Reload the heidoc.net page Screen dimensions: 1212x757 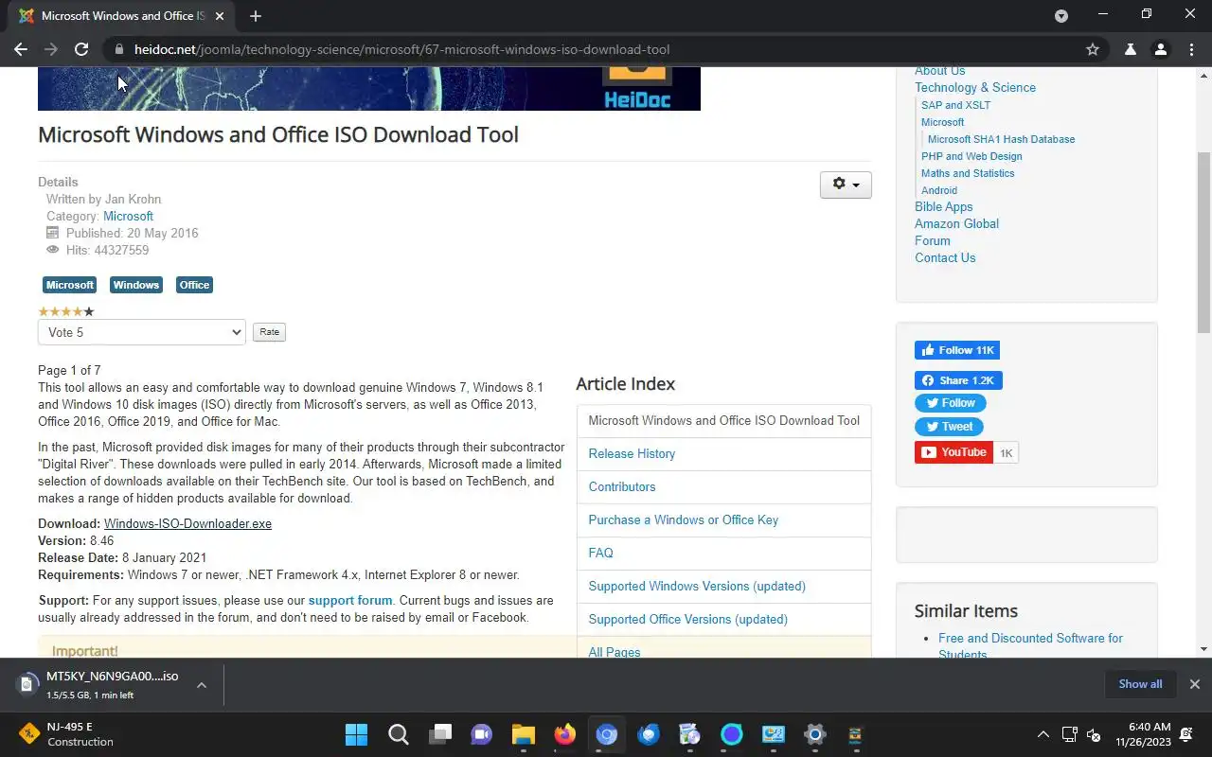point(81,49)
